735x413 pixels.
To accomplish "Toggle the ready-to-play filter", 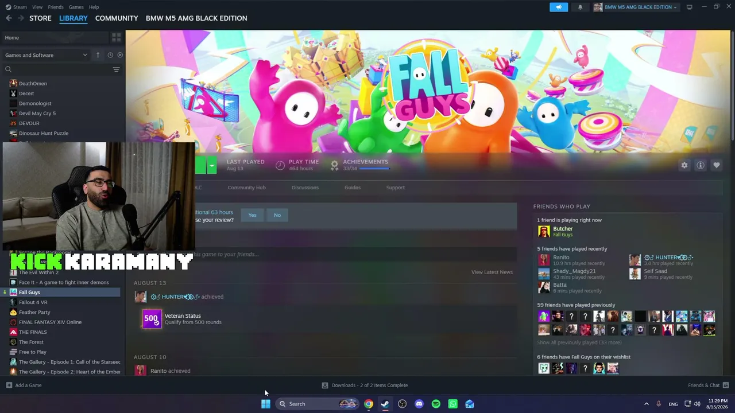I will tap(120, 55).
